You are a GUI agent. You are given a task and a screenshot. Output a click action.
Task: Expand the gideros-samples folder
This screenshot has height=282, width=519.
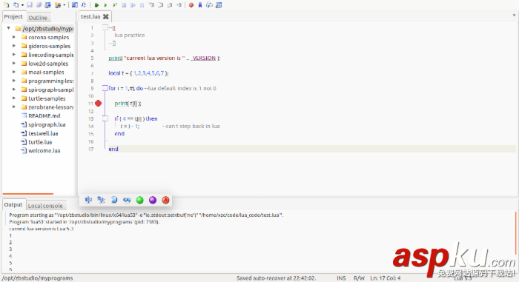[14, 46]
